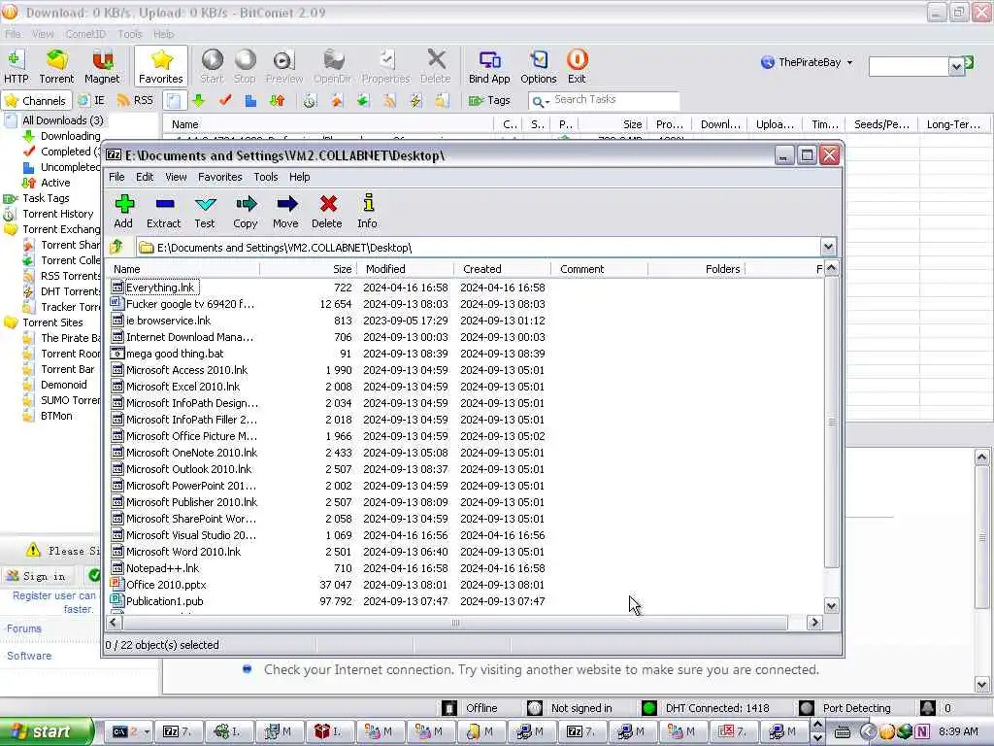This screenshot has height=746, width=994.
Task: Open 7-Zip Edit menu
Action: point(145,177)
